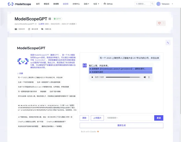Click the copy icon beside damo/ModelScopeGPT

point(36,23)
